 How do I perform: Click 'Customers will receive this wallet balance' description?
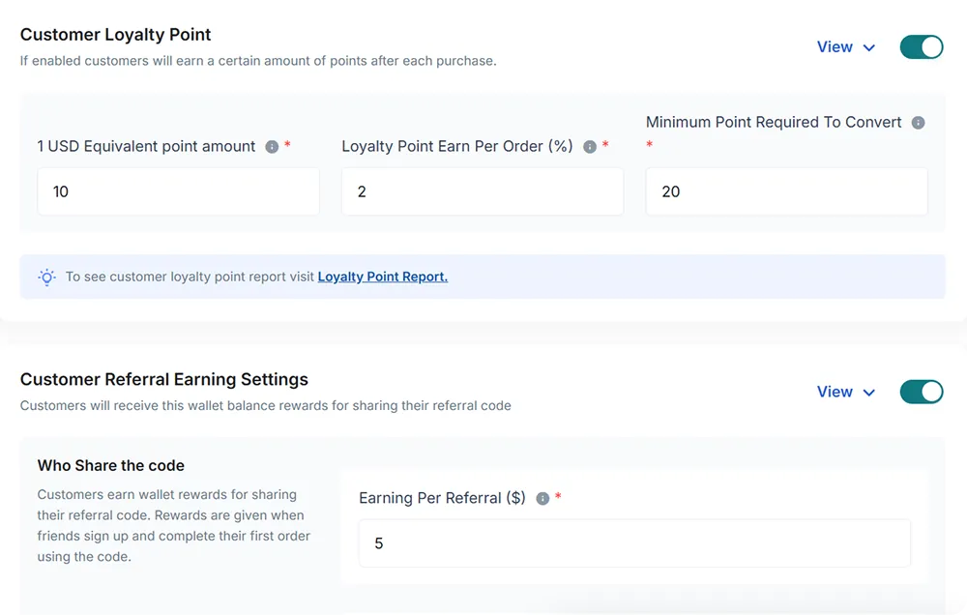[265, 406]
